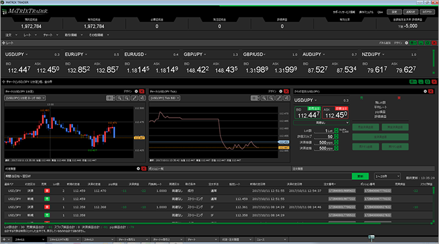
Task: Activate drawing pencil tool on Tick chart
Action: pyautogui.click(x=279, y=98)
